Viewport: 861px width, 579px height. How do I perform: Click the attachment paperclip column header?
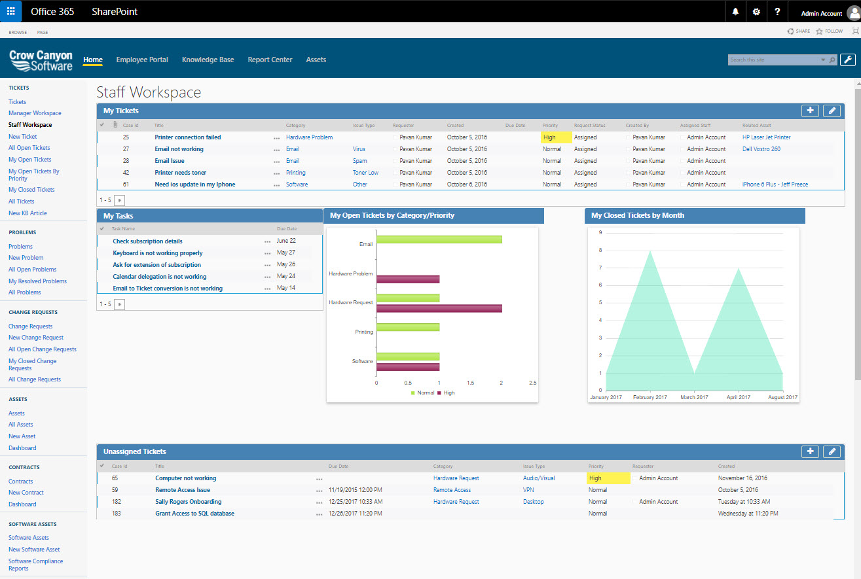pyautogui.click(x=115, y=125)
